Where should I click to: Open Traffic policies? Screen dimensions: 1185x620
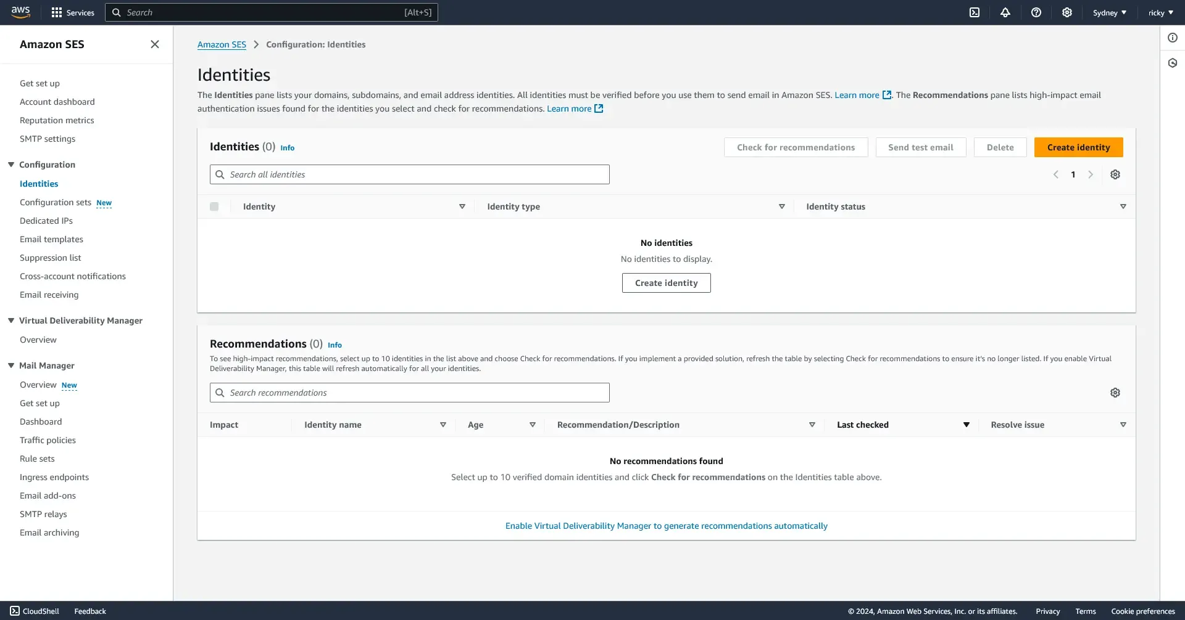pyautogui.click(x=48, y=440)
